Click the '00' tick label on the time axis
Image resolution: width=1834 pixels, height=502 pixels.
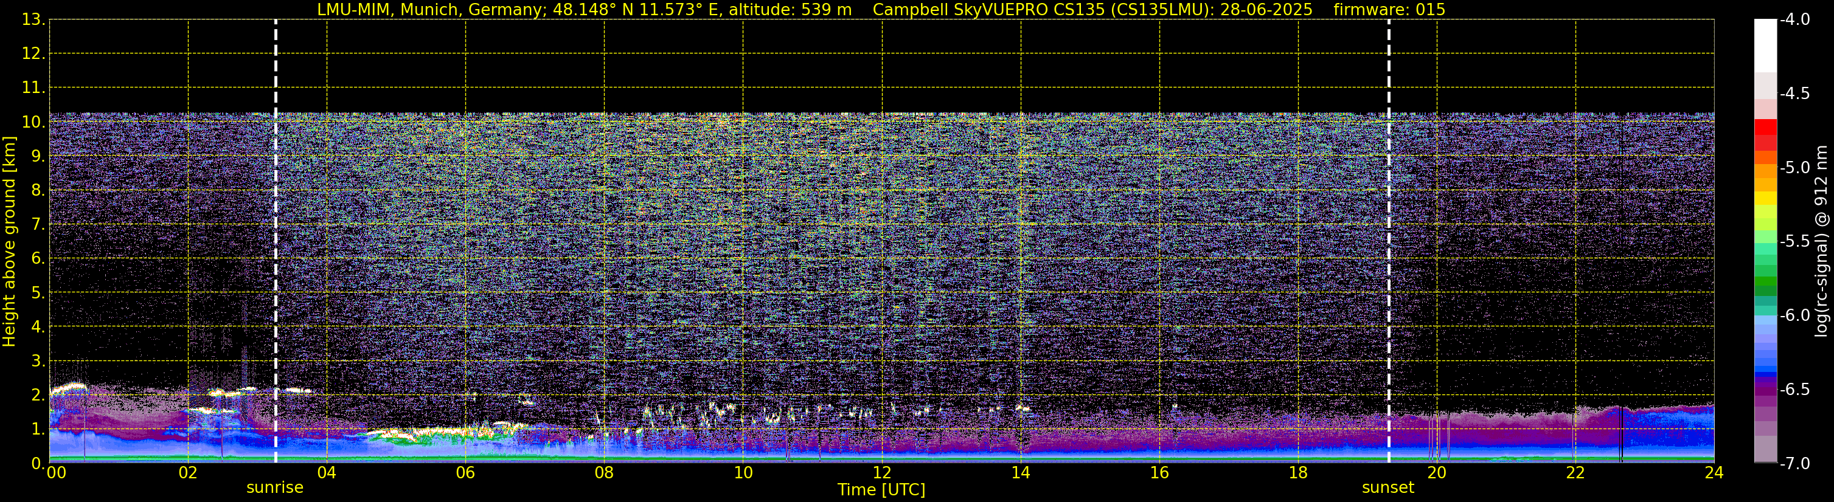(x=56, y=473)
